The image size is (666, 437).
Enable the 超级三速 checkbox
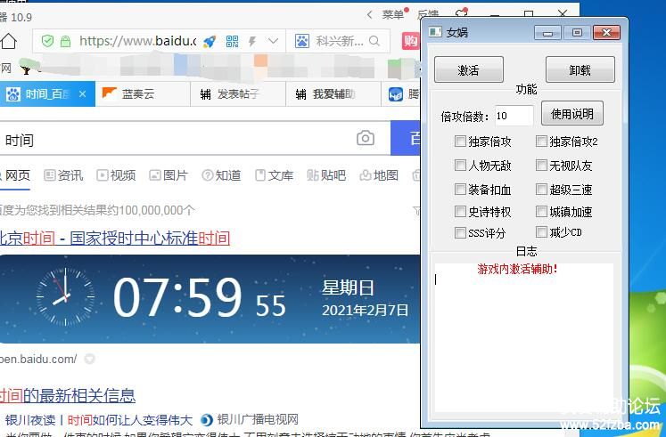click(541, 189)
